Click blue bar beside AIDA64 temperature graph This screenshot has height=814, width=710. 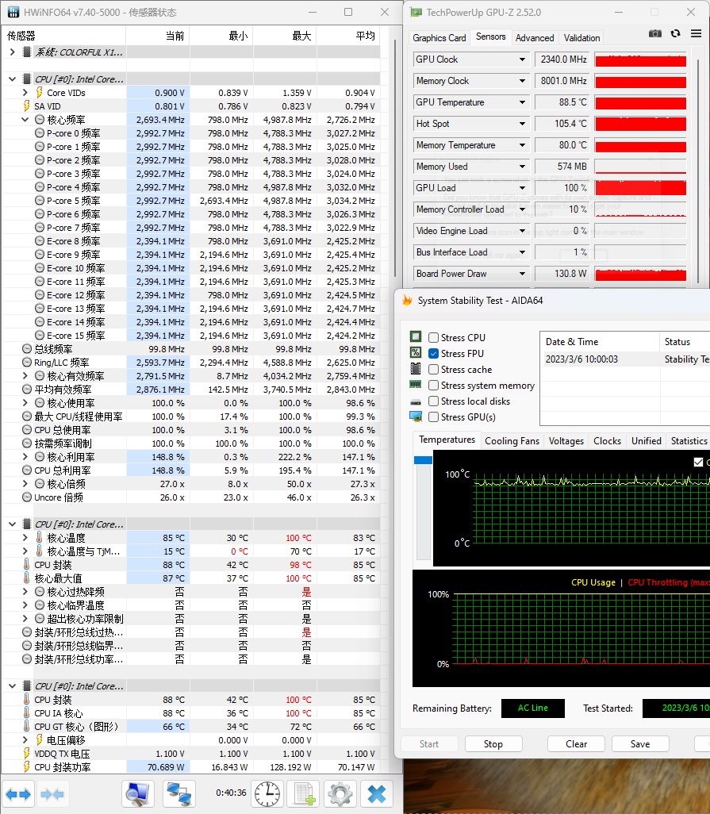point(423,460)
